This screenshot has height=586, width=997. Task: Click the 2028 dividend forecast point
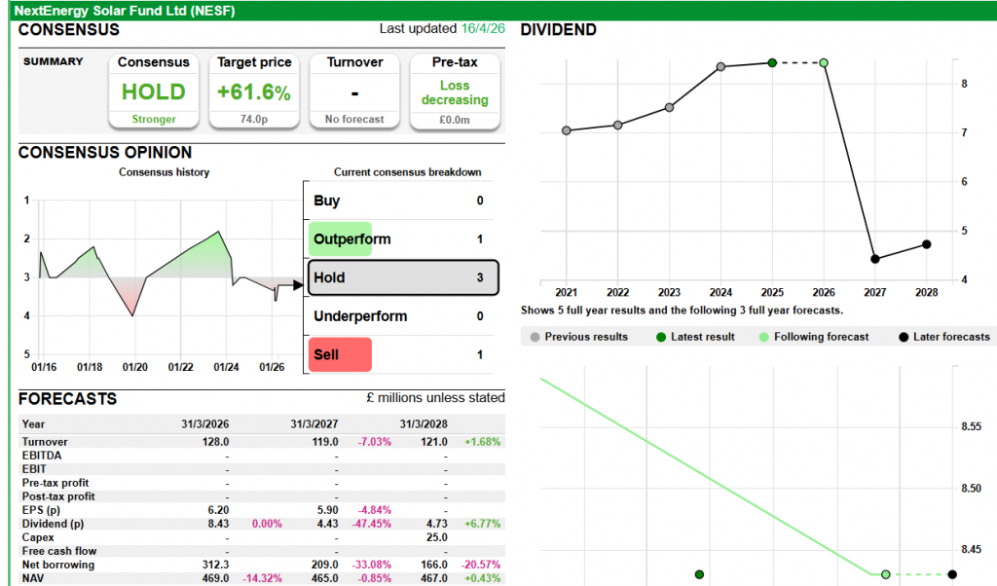926,244
